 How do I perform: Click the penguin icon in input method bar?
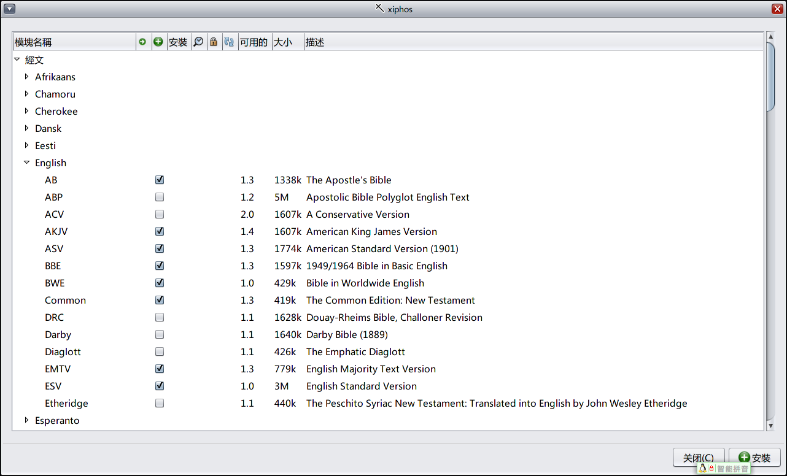click(702, 468)
